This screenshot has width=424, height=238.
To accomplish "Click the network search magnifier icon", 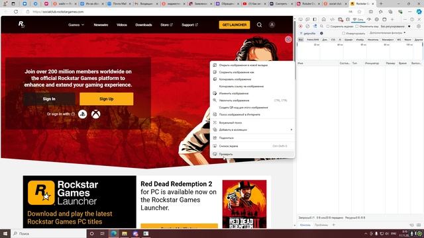I will pos(321,26).
